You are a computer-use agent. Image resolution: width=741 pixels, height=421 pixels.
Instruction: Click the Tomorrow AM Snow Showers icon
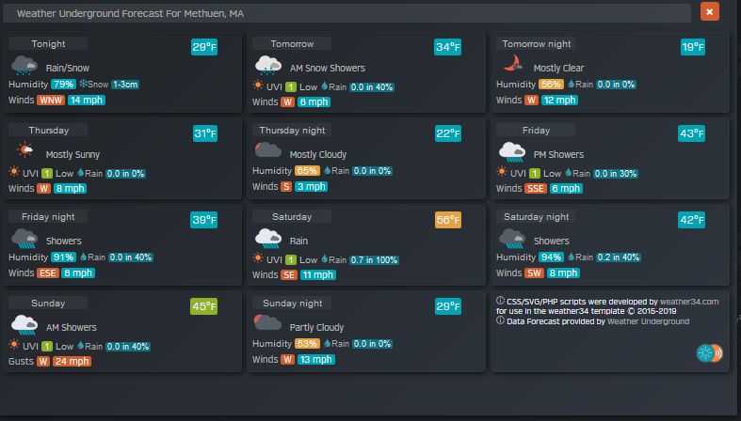click(268, 65)
